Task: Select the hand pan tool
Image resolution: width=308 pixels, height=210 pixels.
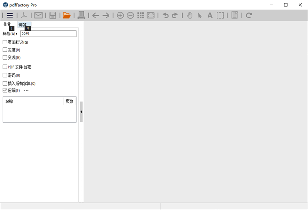Action: pyautogui.click(x=190, y=16)
